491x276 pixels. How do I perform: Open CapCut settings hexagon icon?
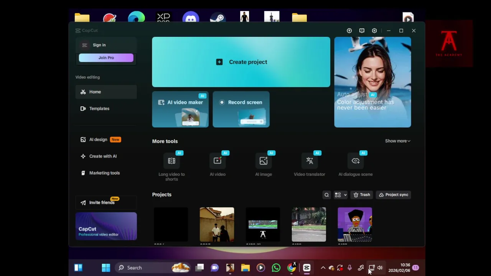(374, 31)
